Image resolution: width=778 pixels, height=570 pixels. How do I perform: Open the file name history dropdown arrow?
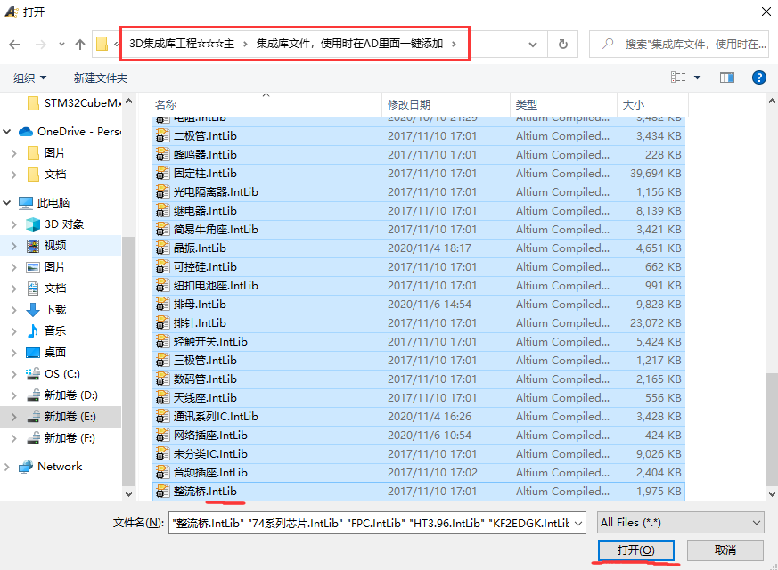click(578, 523)
